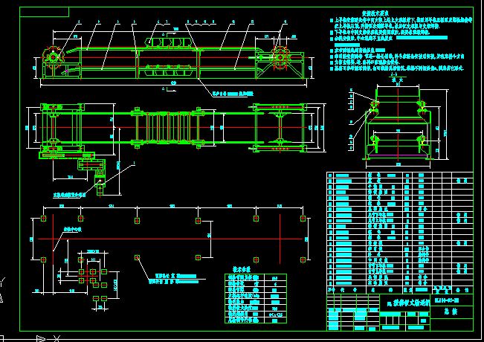Click the top-left foundation bolt hole
The width and height of the screenshot is (484, 342).
click(x=44, y=219)
